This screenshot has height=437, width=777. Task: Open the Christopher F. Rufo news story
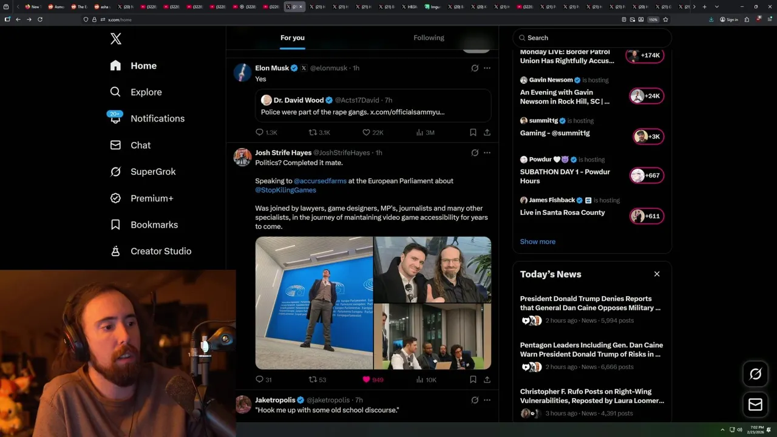pos(592,402)
